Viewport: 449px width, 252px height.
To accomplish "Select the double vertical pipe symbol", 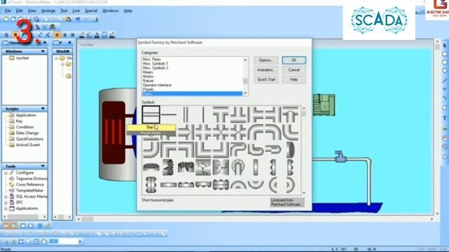I will coord(186,115).
